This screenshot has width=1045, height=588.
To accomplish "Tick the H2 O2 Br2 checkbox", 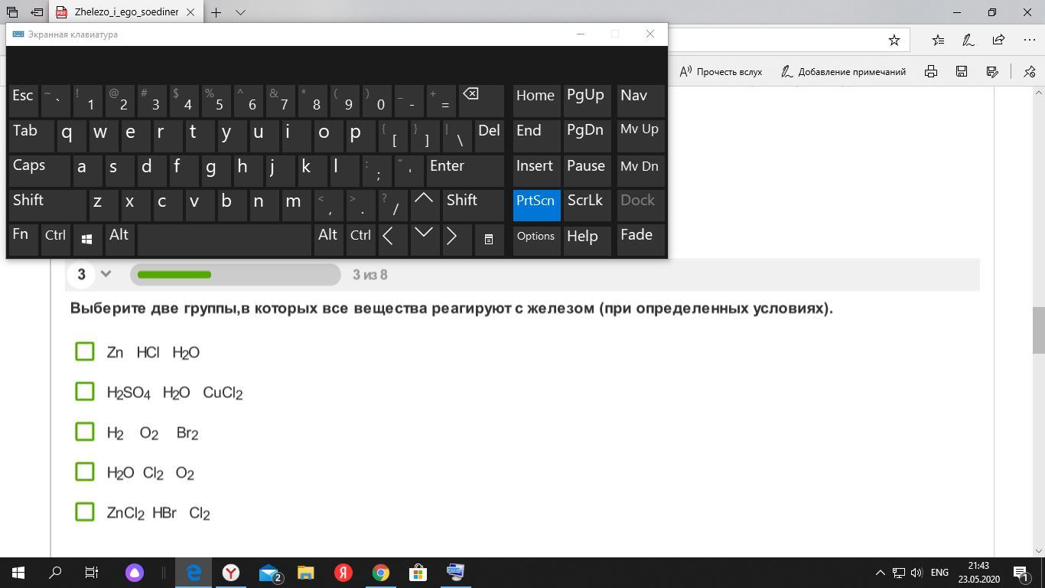I will pyautogui.click(x=85, y=432).
